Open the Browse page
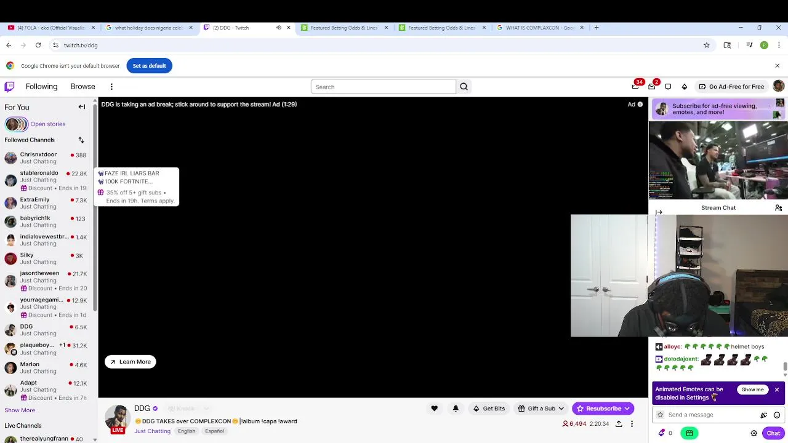788x443 pixels. [82, 87]
